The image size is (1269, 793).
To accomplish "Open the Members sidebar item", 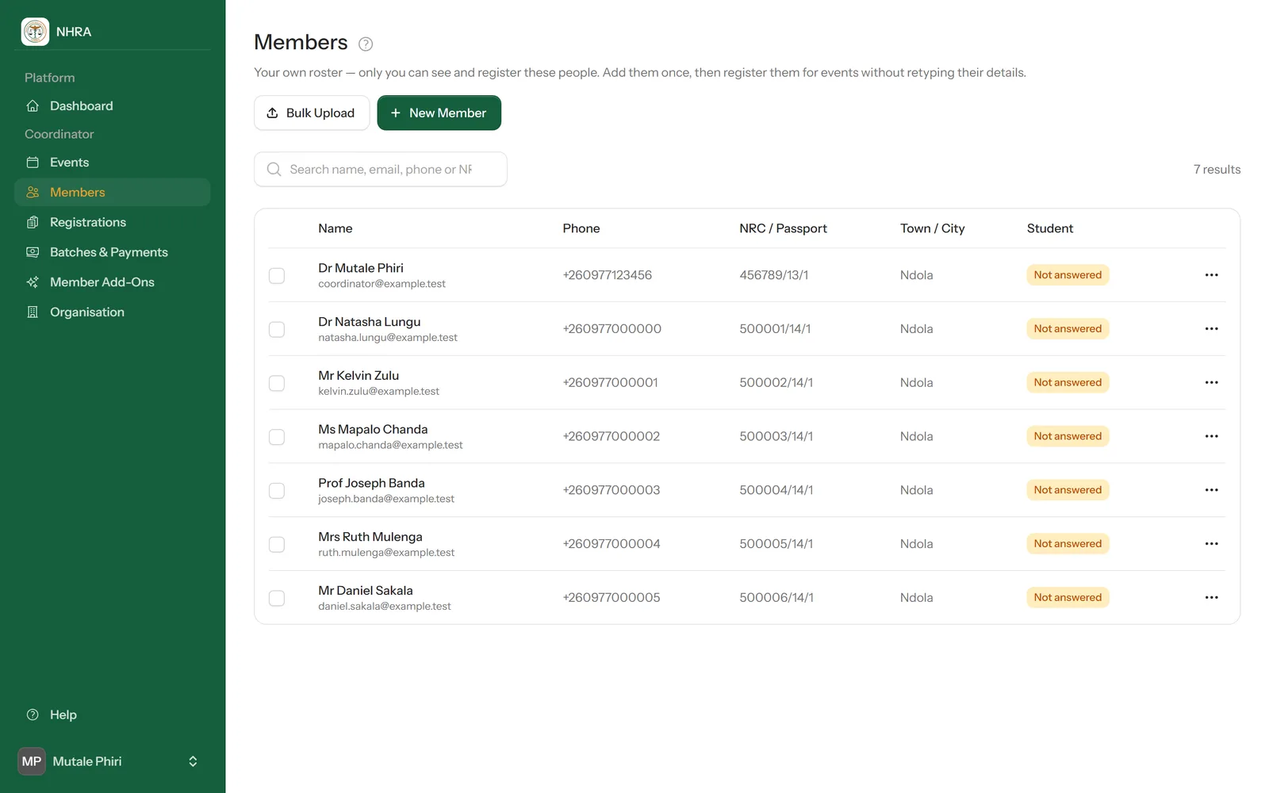I will [x=112, y=193].
